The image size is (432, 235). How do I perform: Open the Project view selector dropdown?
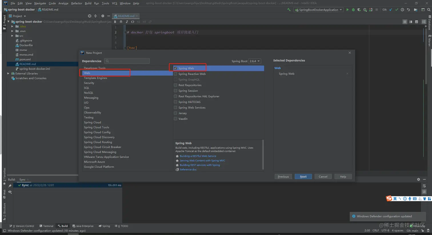17,16
